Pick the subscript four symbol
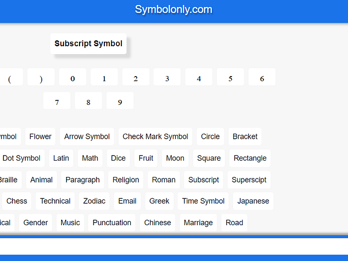Screen dimensions: 348x261 point(199,78)
